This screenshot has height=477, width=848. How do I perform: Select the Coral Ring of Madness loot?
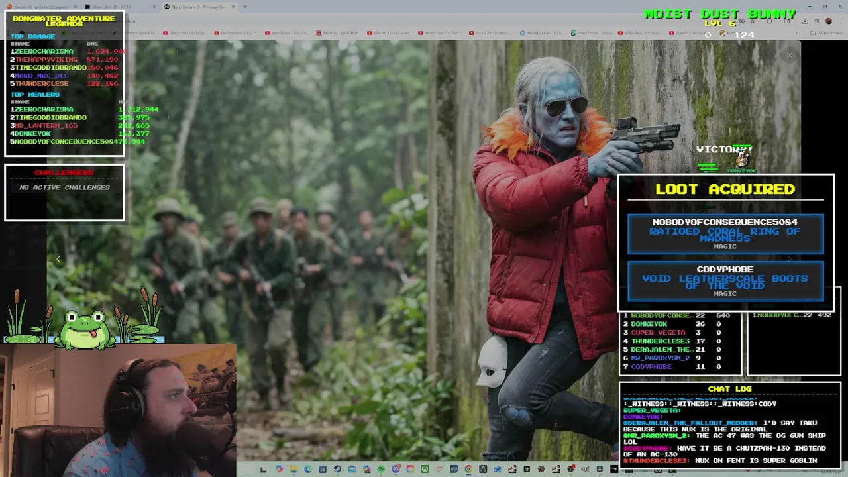pyautogui.click(x=725, y=234)
